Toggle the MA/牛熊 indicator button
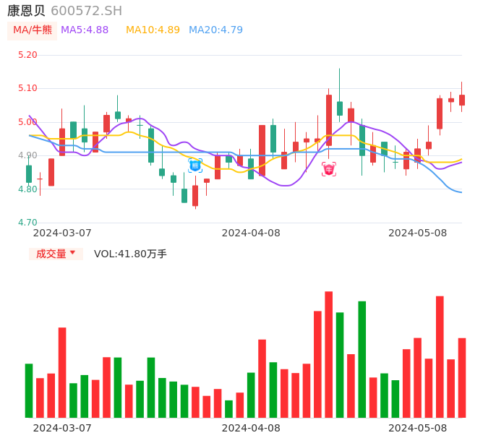The image size is (496, 438). coord(33,30)
